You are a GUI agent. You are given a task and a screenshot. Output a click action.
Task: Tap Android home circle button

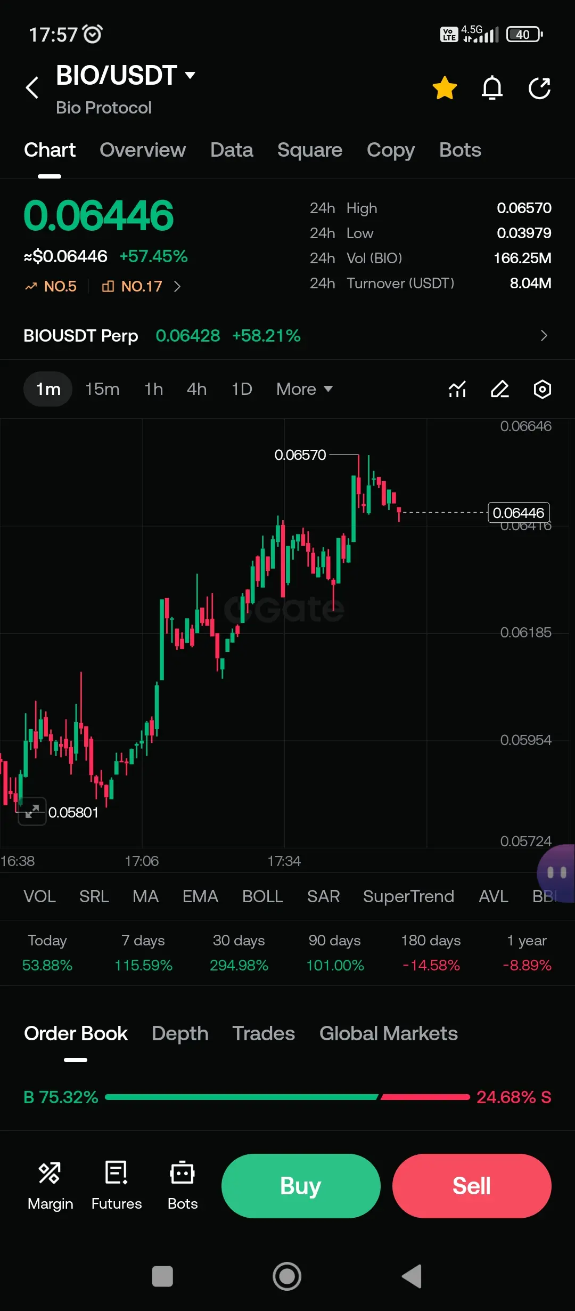[287, 1276]
